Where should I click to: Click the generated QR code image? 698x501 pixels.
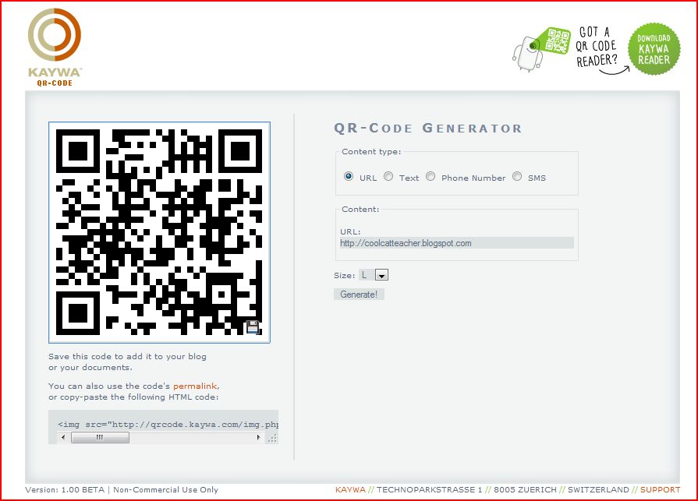point(159,232)
